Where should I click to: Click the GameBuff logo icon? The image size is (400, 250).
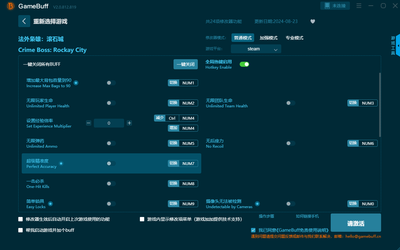click(x=10, y=6)
